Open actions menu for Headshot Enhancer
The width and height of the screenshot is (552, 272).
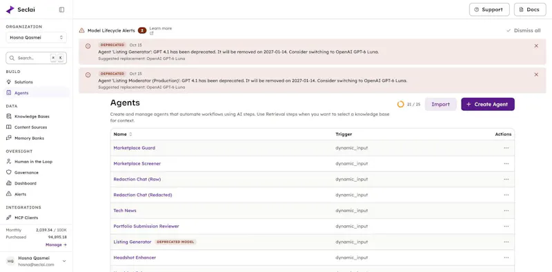(x=506, y=258)
